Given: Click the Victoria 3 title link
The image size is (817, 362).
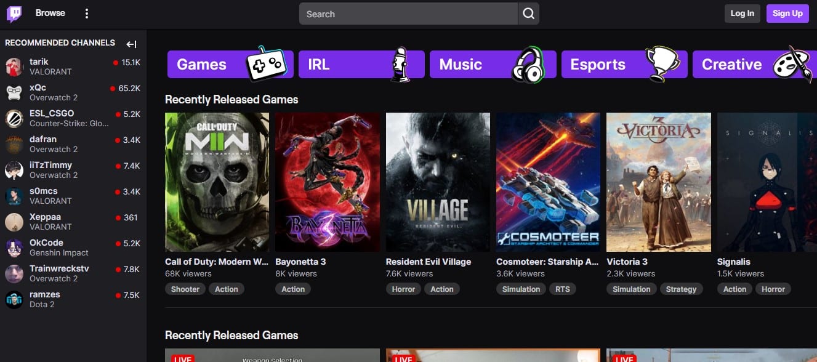Looking at the screenshot, I should tap(627, 262).
